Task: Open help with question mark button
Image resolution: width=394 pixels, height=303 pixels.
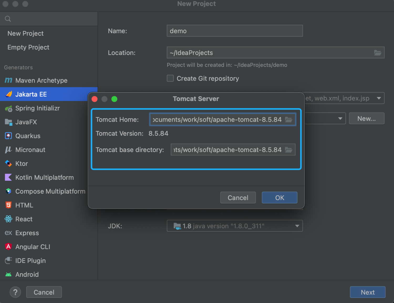Action: pos(15,292)
